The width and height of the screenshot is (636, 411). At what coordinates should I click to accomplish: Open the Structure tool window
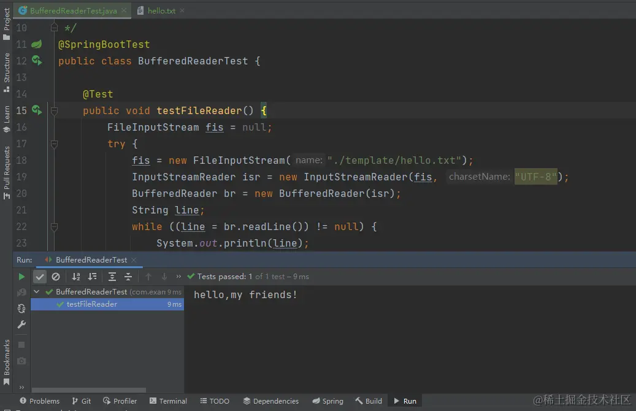(7, 72)
